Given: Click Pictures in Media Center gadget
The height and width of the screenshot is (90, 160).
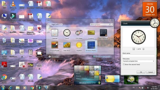Looking at the screenshot, I should (x=78, y=76).
